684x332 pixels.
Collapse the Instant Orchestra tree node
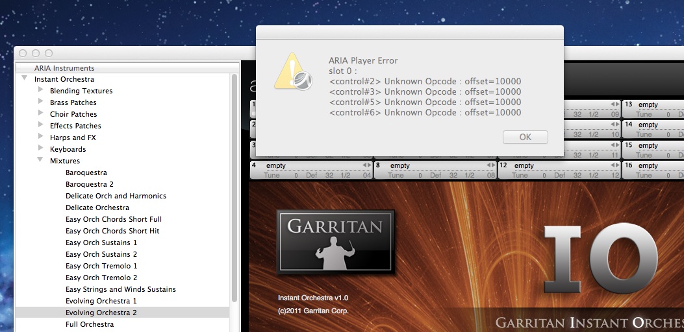25,78
